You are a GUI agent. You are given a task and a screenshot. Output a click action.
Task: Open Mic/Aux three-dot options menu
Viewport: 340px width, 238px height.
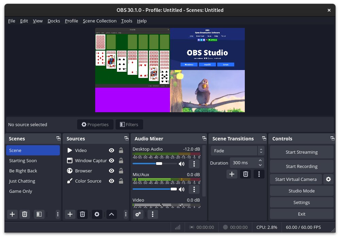coord(194,189)
